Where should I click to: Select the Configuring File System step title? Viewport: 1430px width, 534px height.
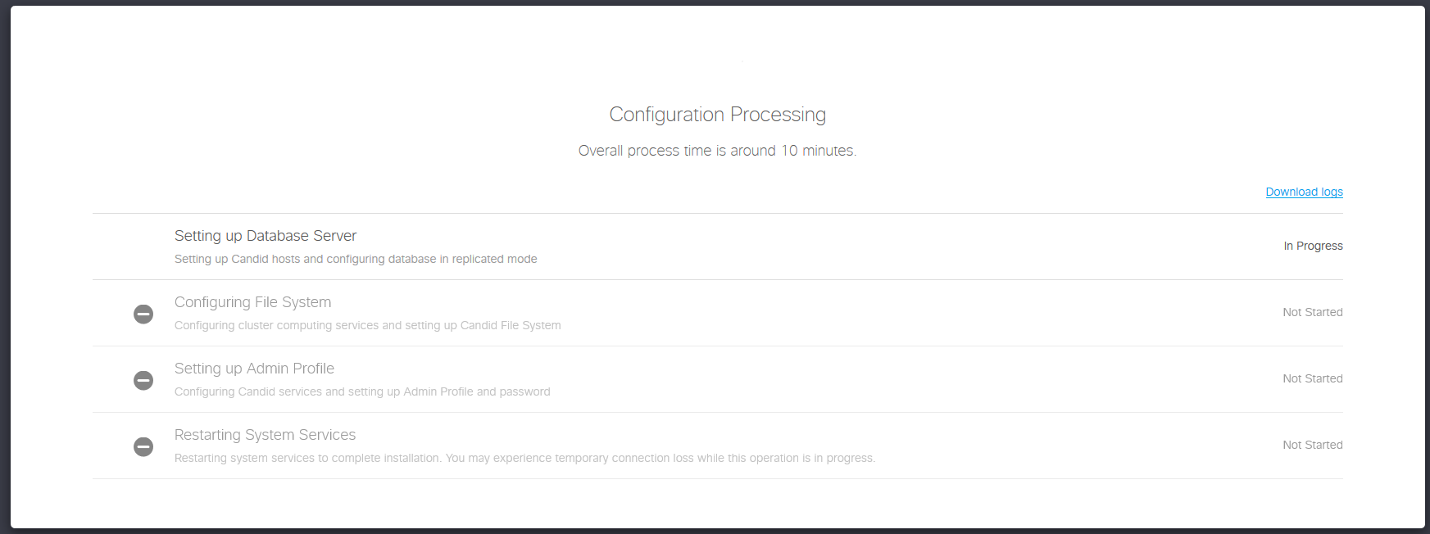tap(252, 302)
